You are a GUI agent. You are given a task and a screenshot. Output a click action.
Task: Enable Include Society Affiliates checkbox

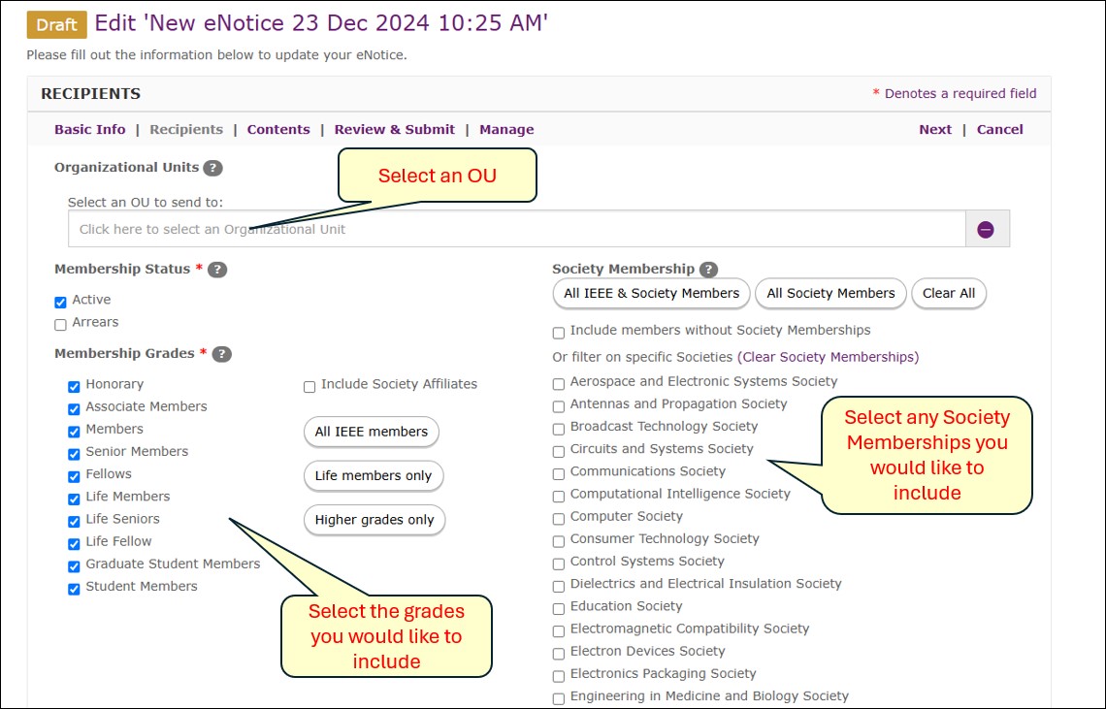(309, 387)
